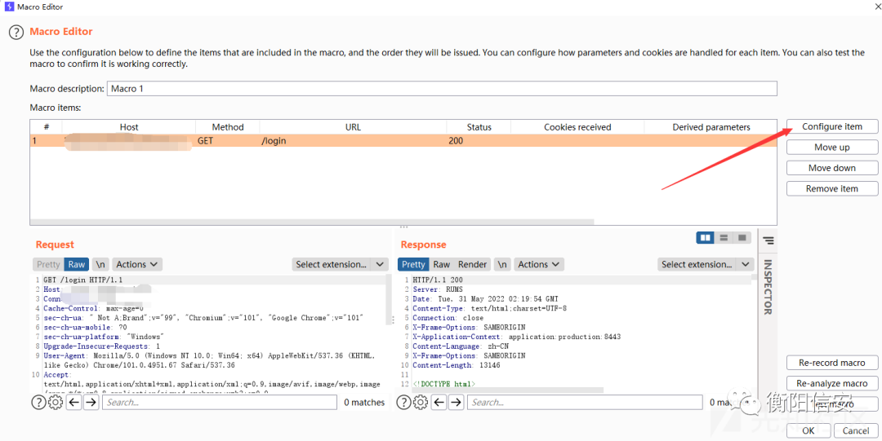Open Response Actions dropdown
The width and height of the screenshot is (882, 441).
pos(538,264)
